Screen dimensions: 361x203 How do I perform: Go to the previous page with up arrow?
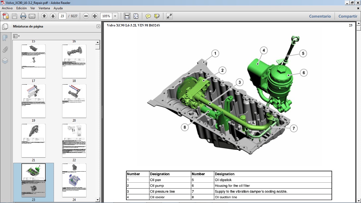pyautogui.click(x=44, y=16)
